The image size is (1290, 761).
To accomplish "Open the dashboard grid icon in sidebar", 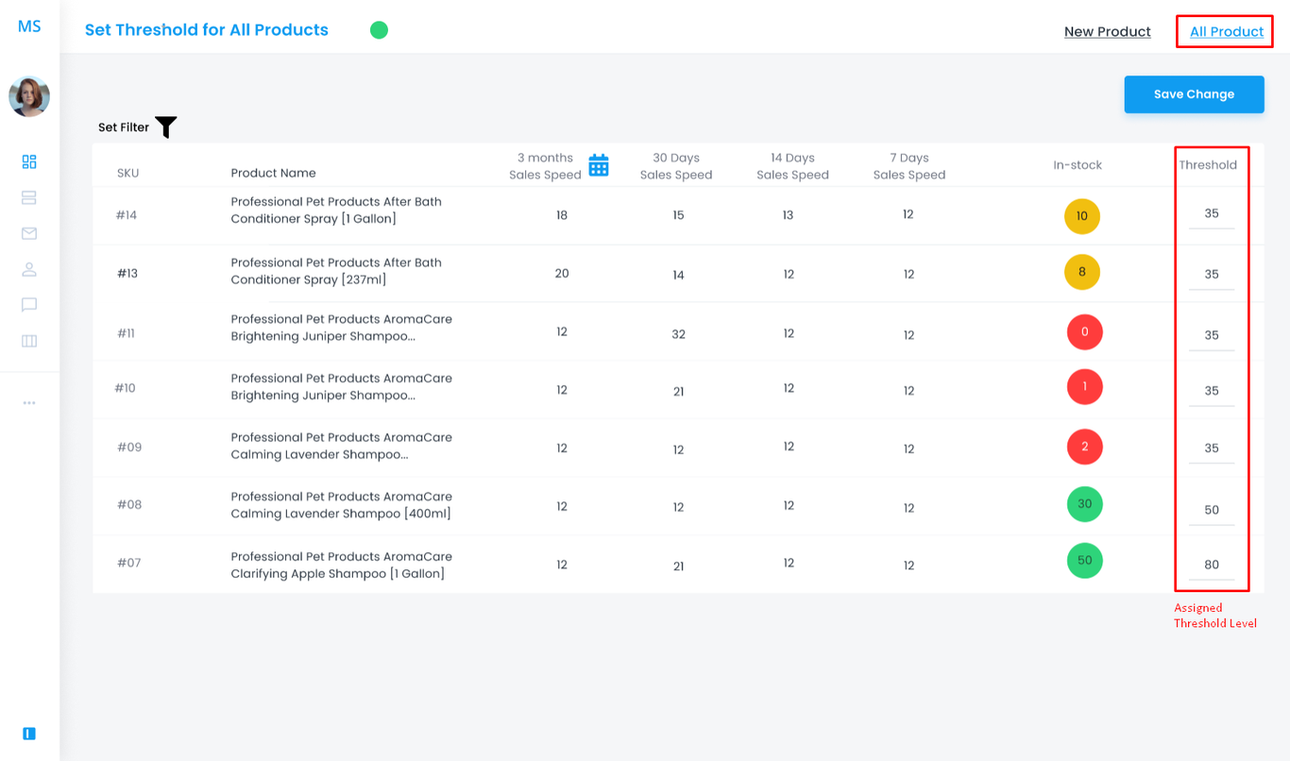I will click(x=29, y=162).
